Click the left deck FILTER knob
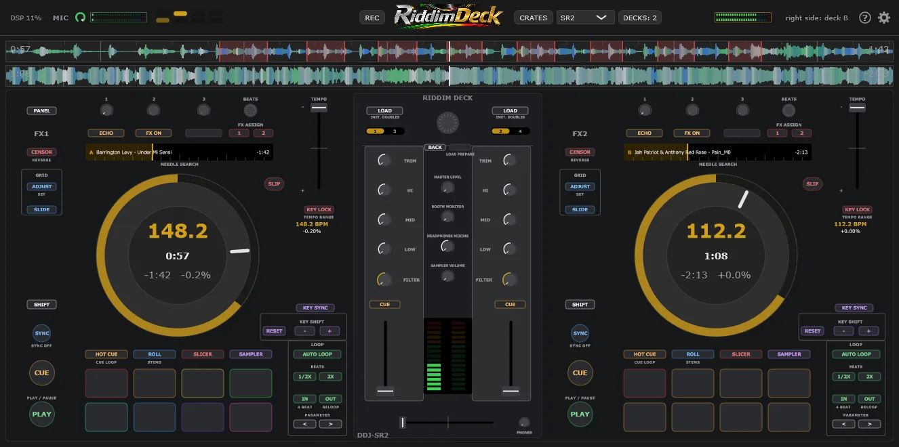Viewport: 899px width, 447px height. pyautogui.click(x=384, y=279)
